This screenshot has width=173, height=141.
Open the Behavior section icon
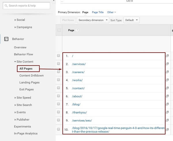click(x=6, y=39)
